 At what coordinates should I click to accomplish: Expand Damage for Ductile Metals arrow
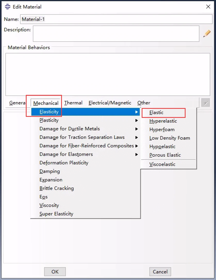pyautogui.click(x=137, y=129)
